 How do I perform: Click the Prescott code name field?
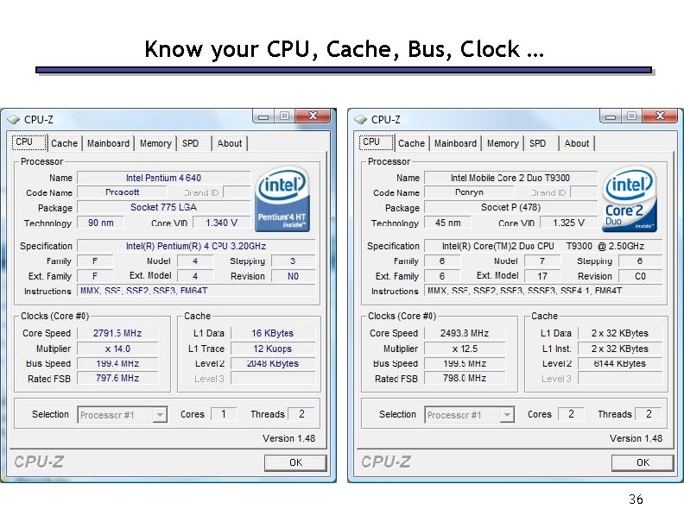[122, 192]
